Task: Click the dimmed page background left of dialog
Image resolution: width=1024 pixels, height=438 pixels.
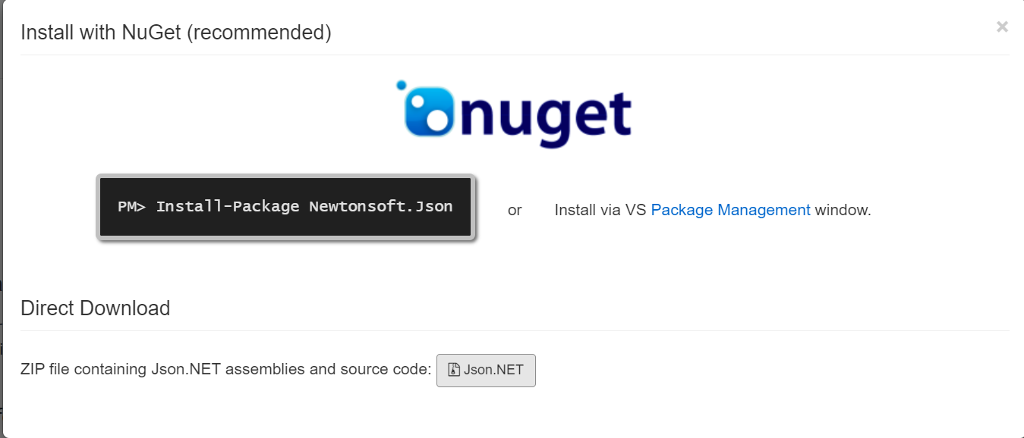Action: (1, 227)
